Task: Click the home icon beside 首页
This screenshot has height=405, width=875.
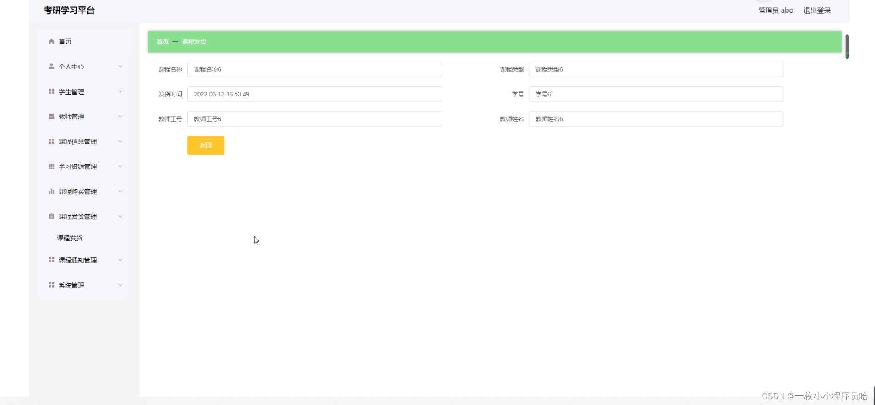Action: [x=51, y=41]
